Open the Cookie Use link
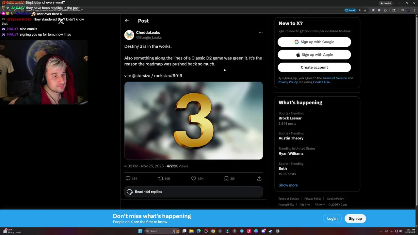Image resolution: width=418 pixels, height=235 pixels. 321,82
